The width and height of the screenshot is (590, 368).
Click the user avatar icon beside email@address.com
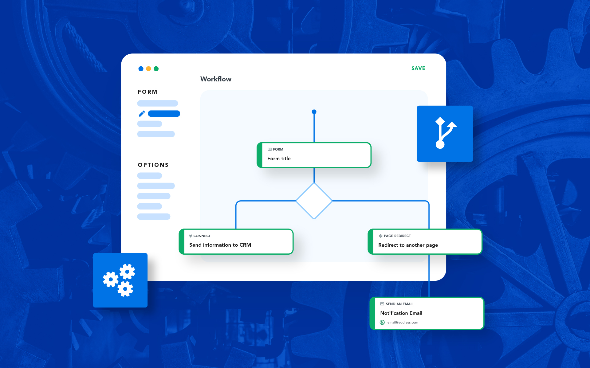(382, 322)
